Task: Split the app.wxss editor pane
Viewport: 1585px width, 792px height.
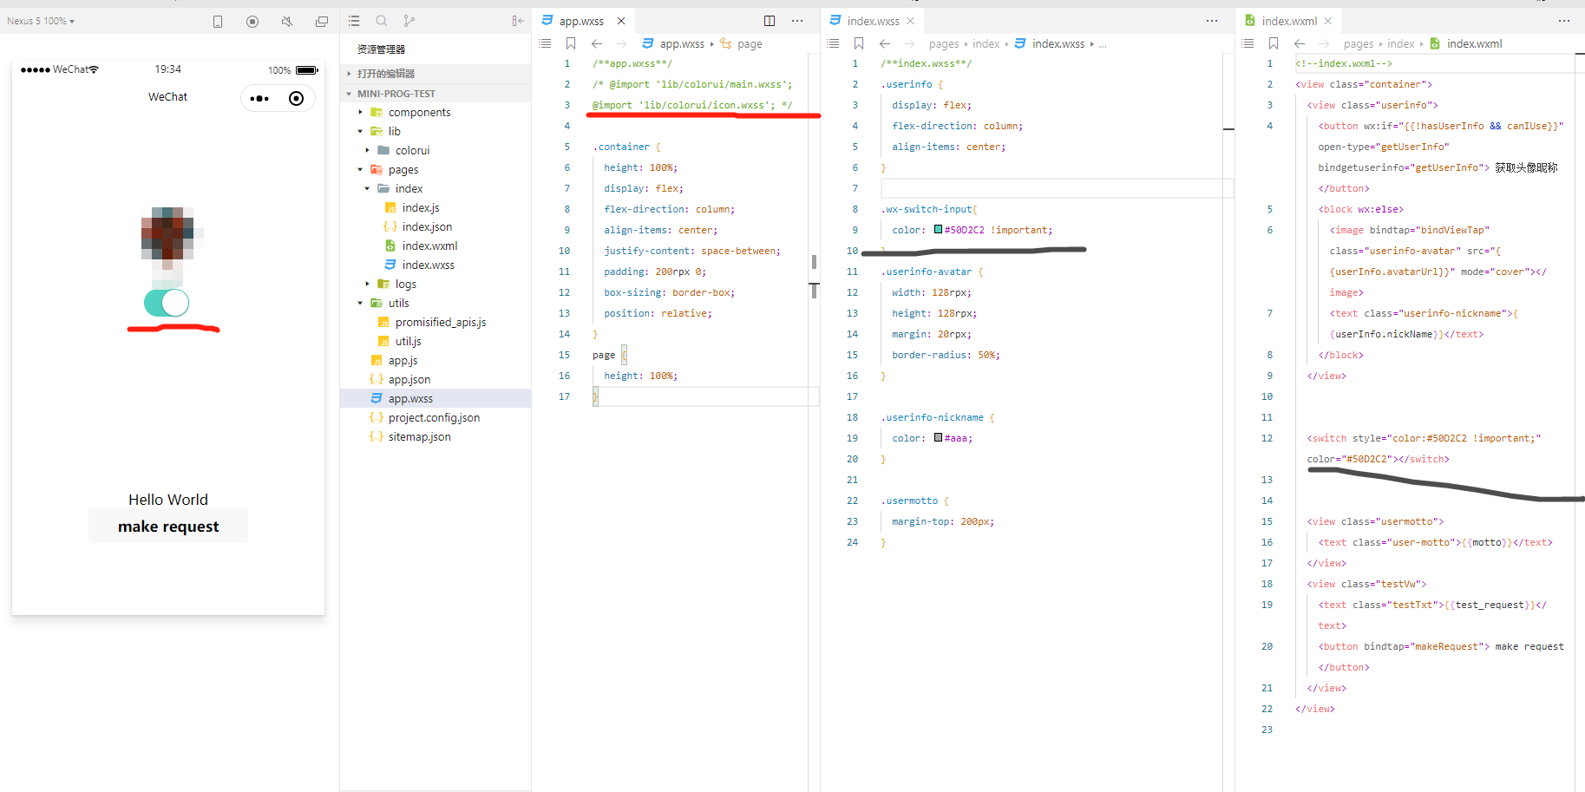Action: (770, 21)
